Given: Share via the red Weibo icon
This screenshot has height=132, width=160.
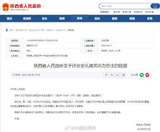Looking at the screenshot, I should (x=147, y=75).
